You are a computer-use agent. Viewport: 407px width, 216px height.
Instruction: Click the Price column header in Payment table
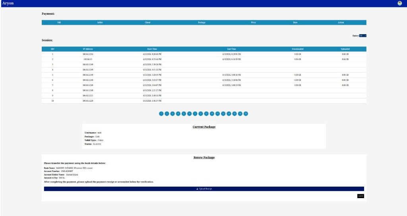(253, 23)
